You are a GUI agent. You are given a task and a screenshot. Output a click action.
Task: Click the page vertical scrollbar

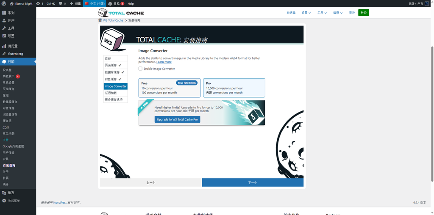click(432, 114)
